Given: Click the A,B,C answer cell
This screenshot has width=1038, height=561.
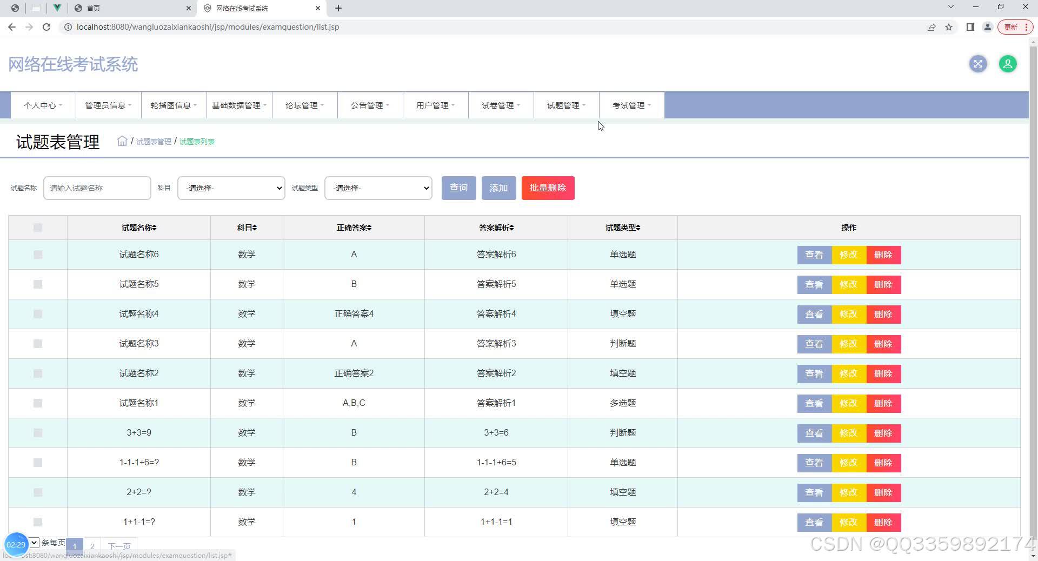Looking at the screenshot, I should pyautogui.click(x=354, y=403).
